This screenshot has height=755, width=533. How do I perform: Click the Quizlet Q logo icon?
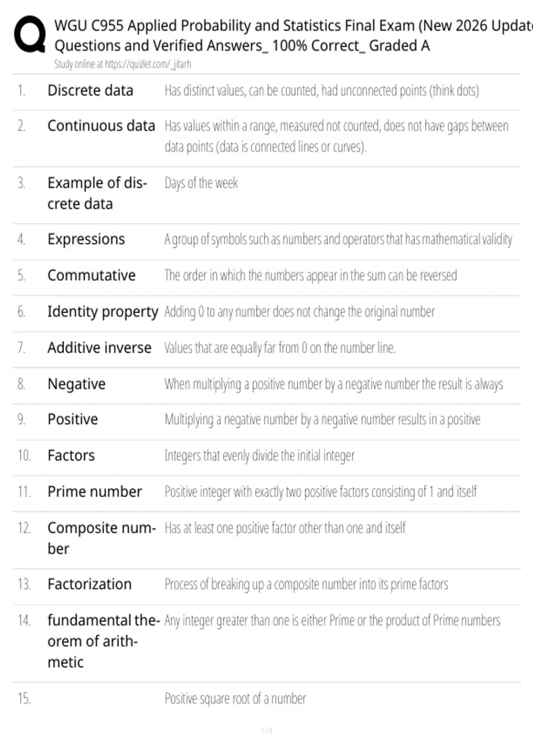coord(30,35)
